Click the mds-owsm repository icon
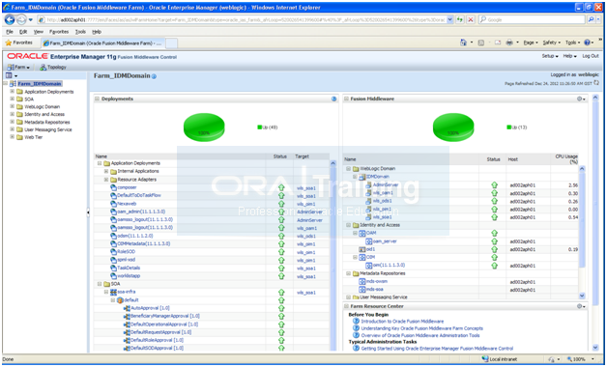Viewport: 607px width, 367px height. 361,282
